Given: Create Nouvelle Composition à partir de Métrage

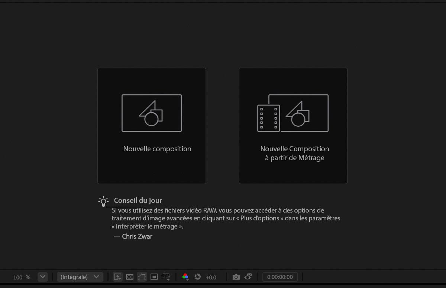Looking at the screenshot, I should 293,125.
